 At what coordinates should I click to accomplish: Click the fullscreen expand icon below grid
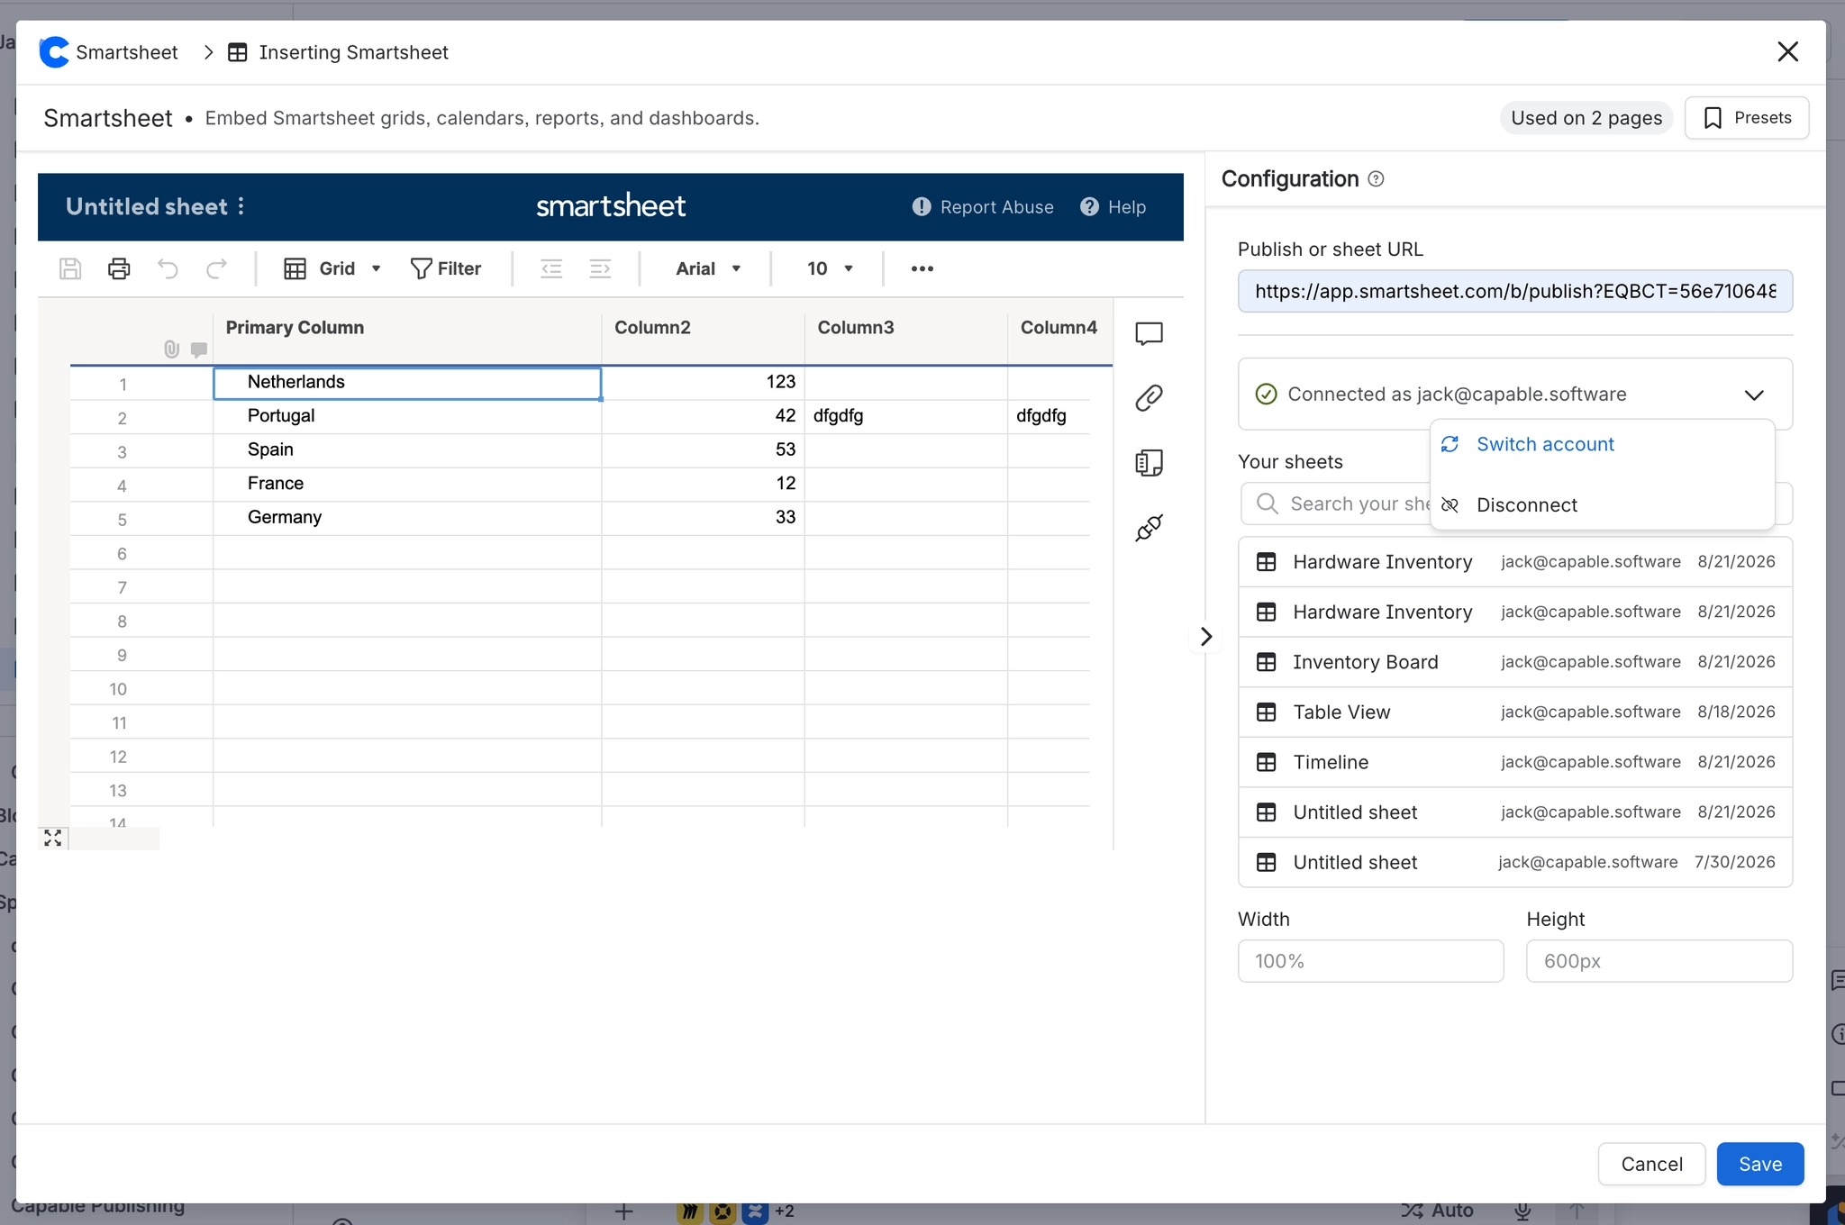(53, 839)
